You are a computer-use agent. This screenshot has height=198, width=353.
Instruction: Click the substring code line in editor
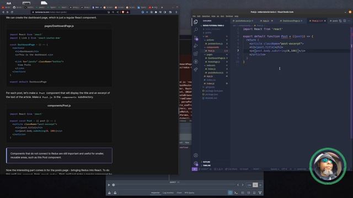point(277,51)
